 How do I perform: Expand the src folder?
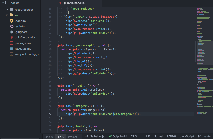coord(7,15)
